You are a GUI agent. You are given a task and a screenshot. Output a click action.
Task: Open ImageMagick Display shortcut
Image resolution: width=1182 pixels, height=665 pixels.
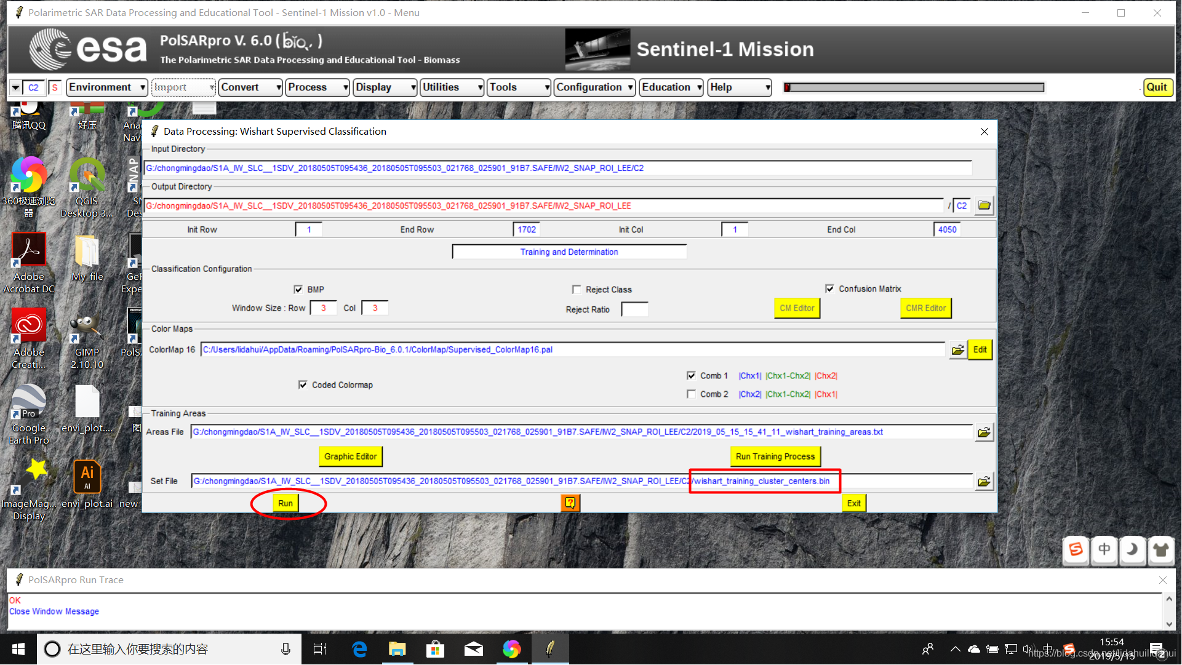point(29,490)
